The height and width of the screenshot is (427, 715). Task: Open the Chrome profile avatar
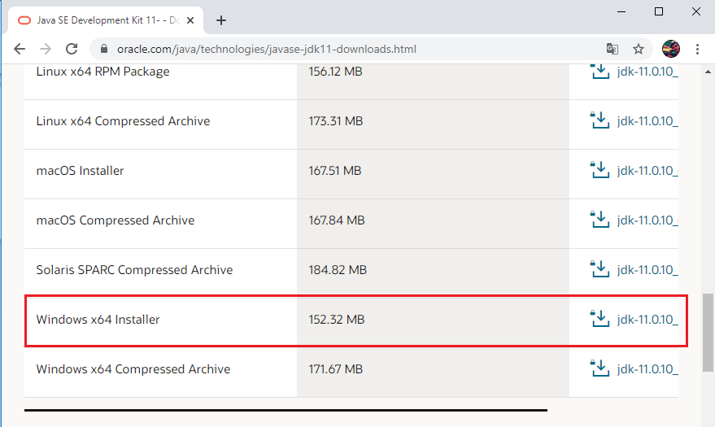[671, 49]
